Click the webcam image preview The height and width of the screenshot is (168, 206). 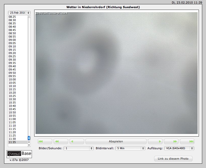116,73
